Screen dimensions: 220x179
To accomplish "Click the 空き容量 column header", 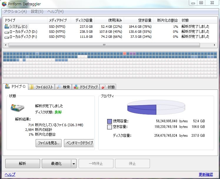I will pyautogui.click(x=138, y=20).
